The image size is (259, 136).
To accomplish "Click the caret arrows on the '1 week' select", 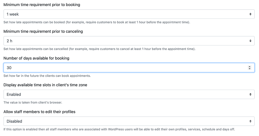I will 251,14.
